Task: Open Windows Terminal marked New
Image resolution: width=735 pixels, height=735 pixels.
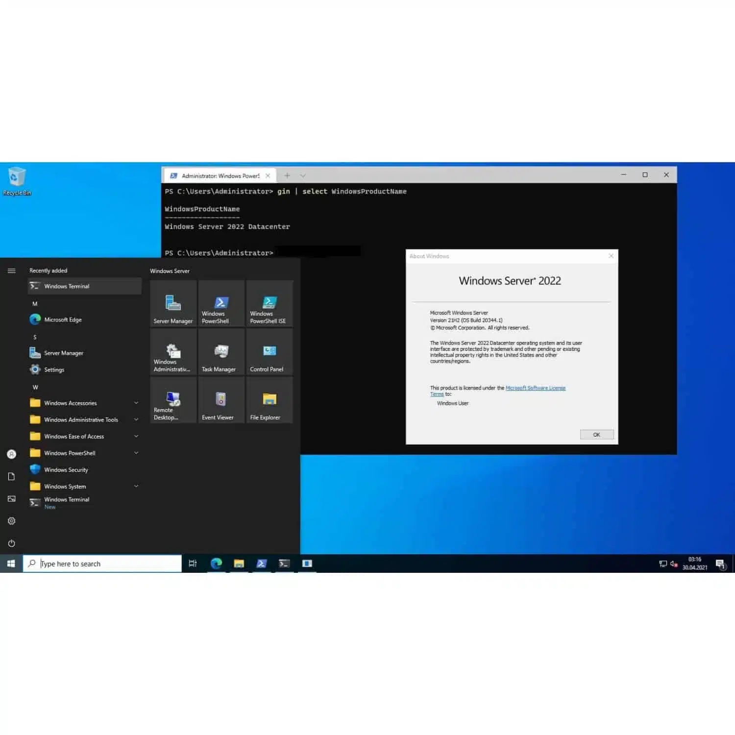Action: coord(84,503)
